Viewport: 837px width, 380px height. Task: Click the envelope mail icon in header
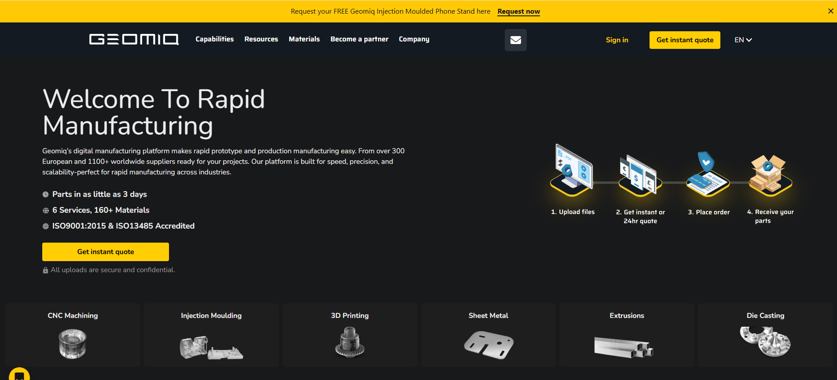515,40
